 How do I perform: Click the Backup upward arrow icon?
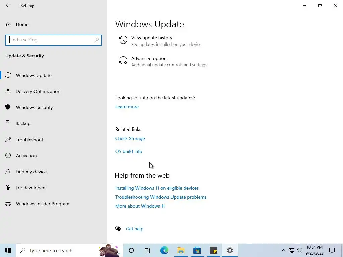click(x=8, y=123)
